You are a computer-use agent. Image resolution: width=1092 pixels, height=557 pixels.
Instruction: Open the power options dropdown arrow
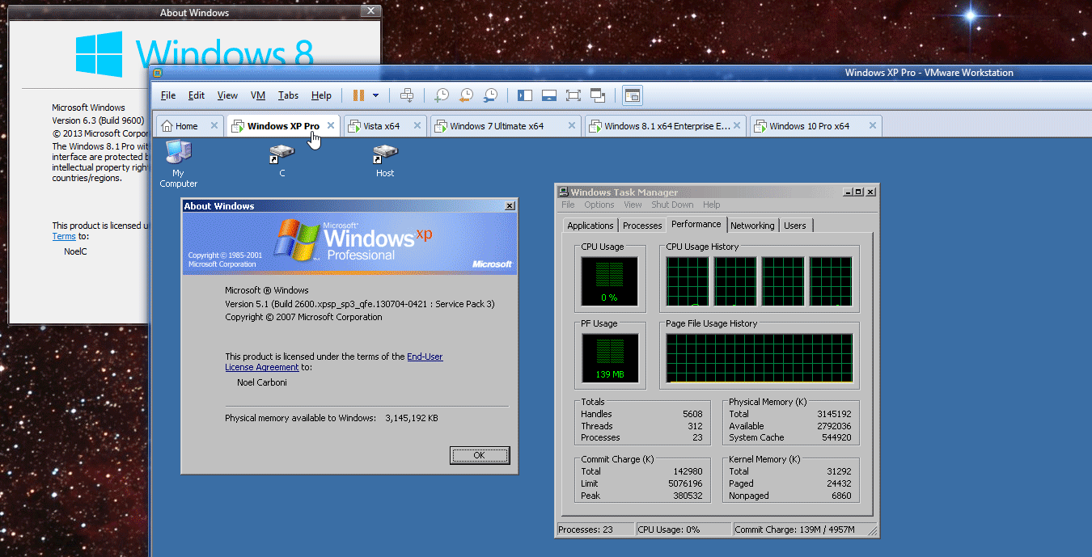click(375, 95)
